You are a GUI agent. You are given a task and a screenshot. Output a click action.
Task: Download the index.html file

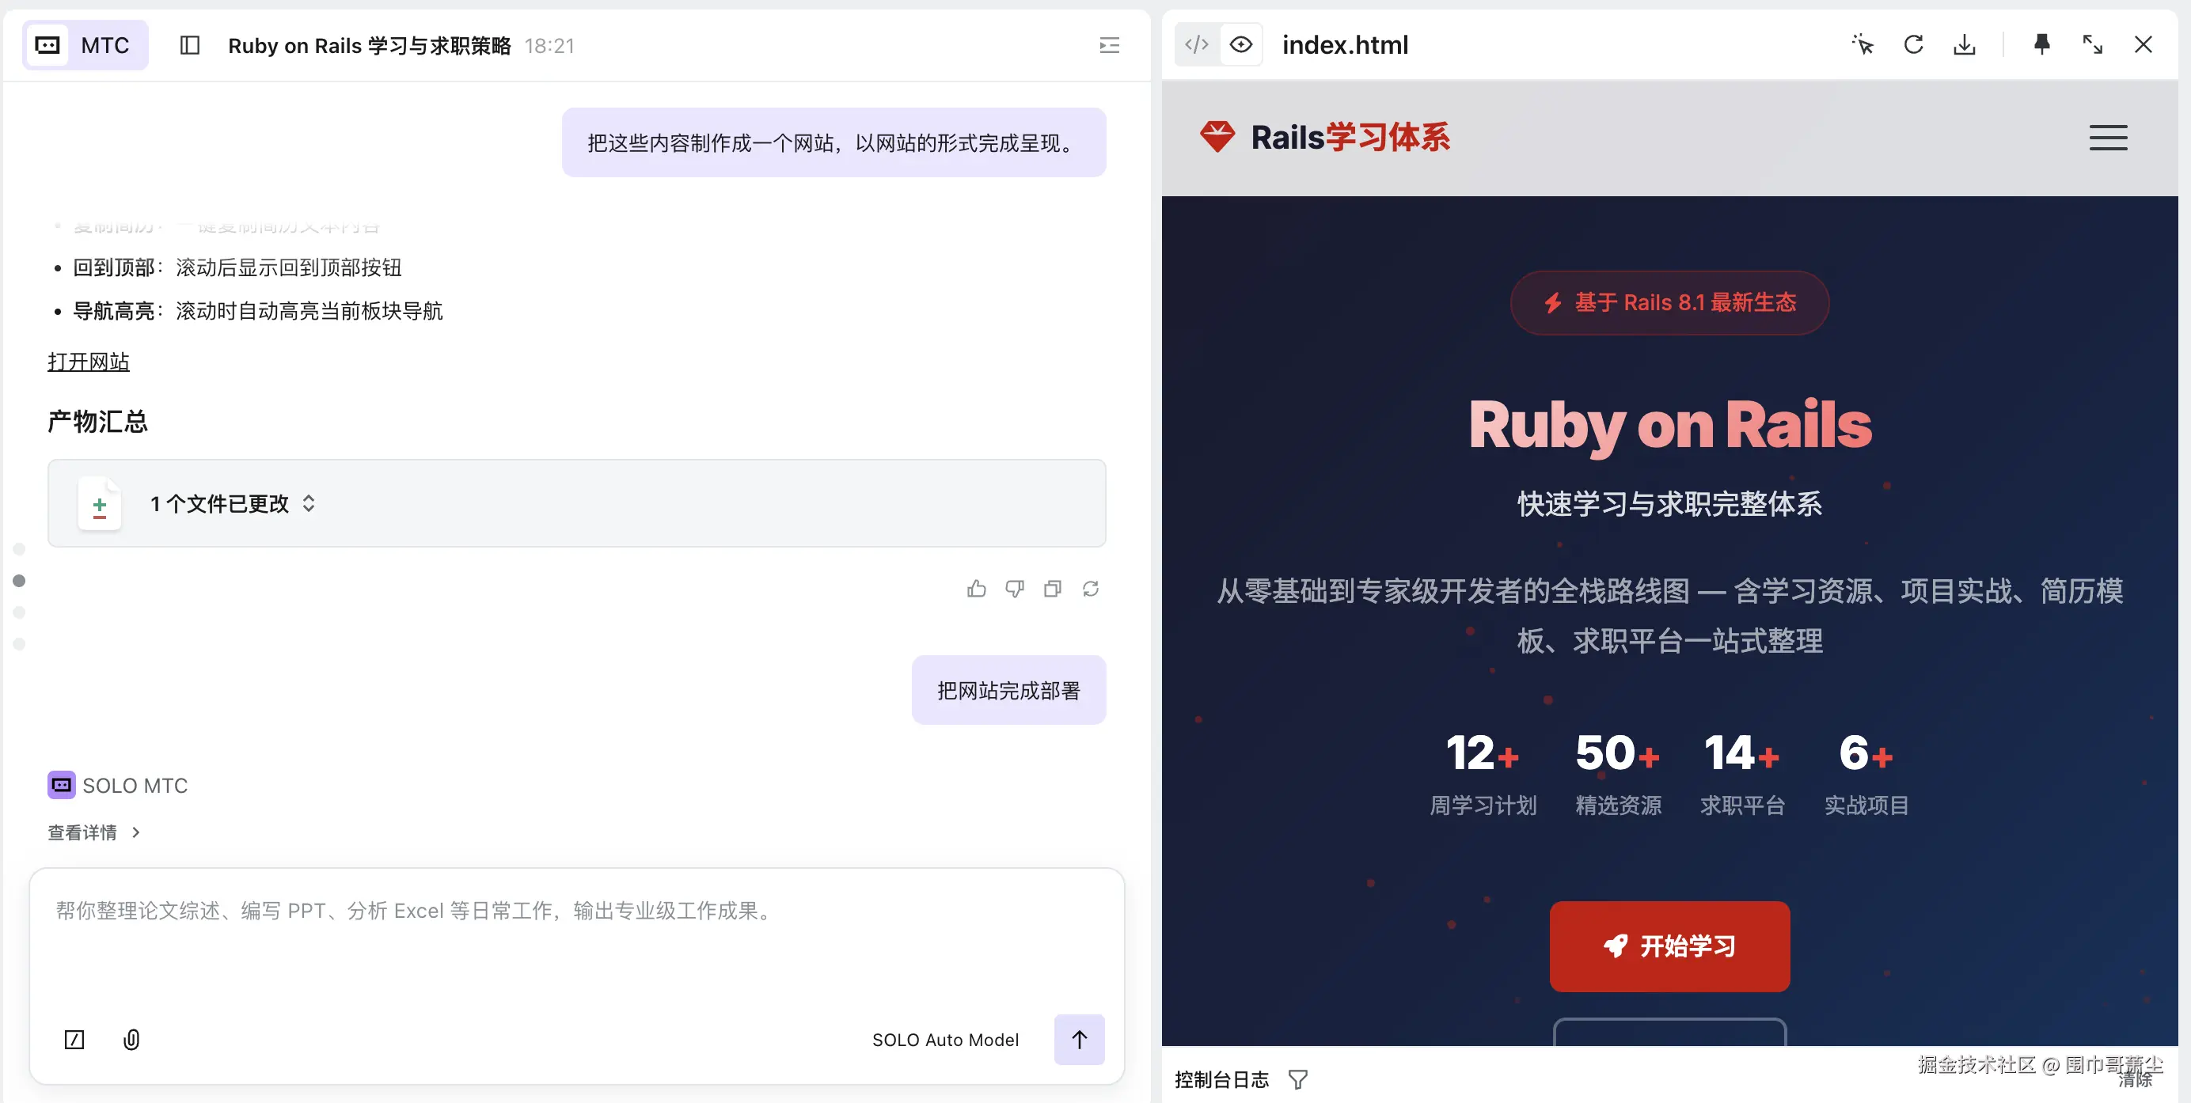pos(1964,44)
